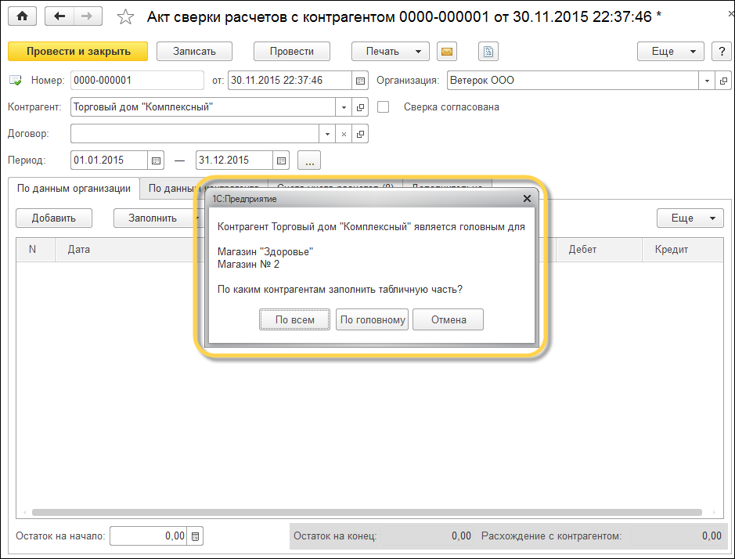This screenshot has height=559, width=735.
Task: Navigate forward with the right arrow
Action: (87, 17)
